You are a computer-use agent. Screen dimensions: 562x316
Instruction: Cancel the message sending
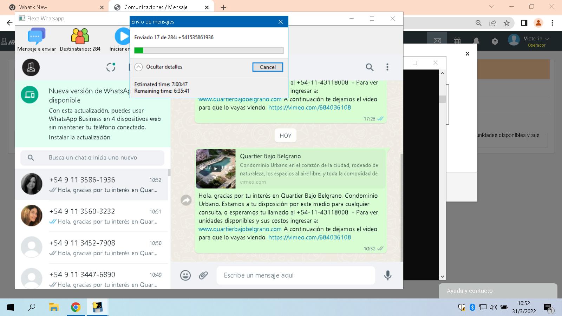click(x=268, y=67)
